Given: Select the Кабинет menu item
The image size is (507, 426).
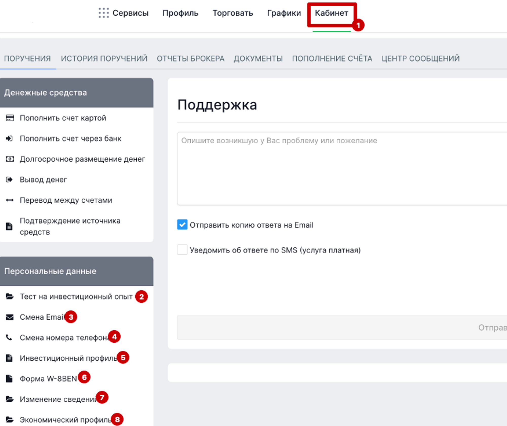Looking at the screenshot, I should [331, 13].
